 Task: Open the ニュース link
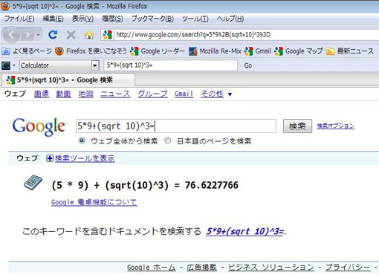coord(115,94)
